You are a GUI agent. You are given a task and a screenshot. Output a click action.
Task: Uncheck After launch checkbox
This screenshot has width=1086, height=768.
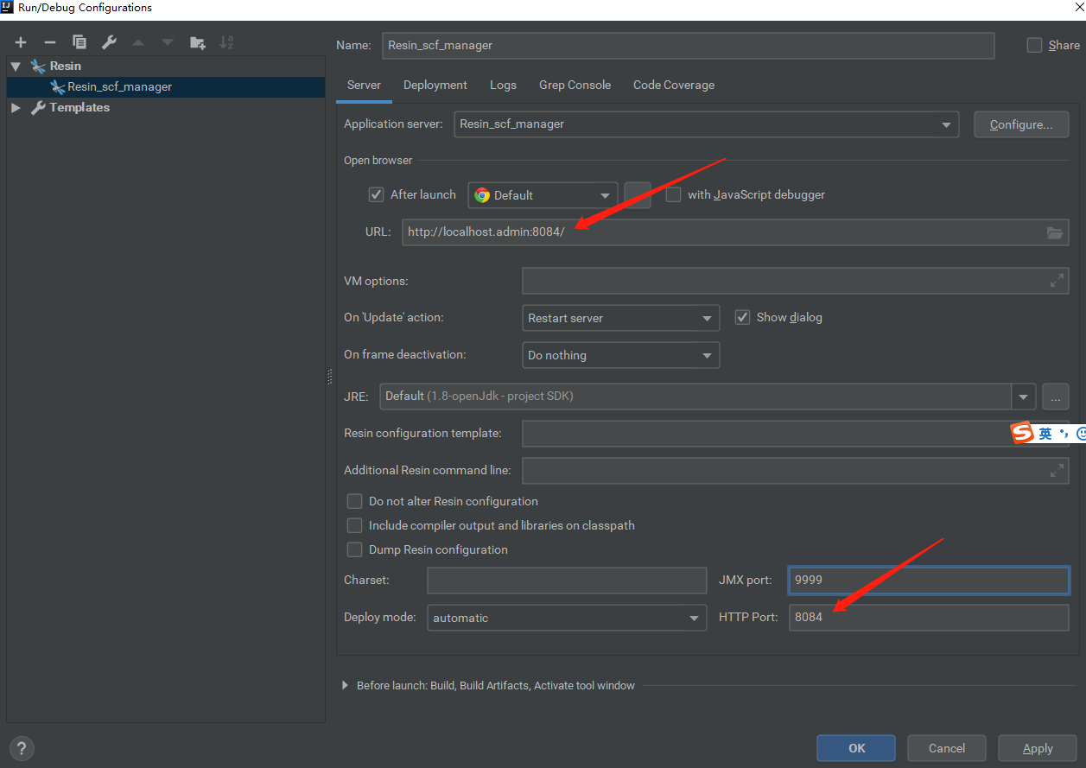coord(376,194)
